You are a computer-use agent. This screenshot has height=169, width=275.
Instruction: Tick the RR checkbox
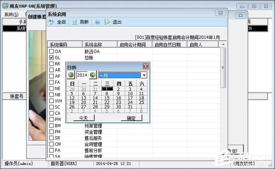(x=51, y=64)
